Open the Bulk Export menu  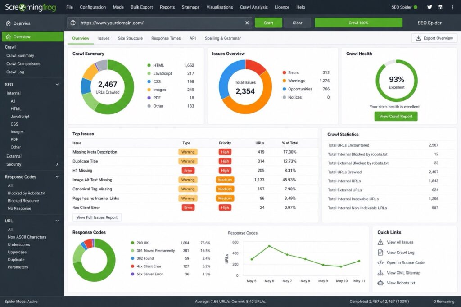(142, 7)
